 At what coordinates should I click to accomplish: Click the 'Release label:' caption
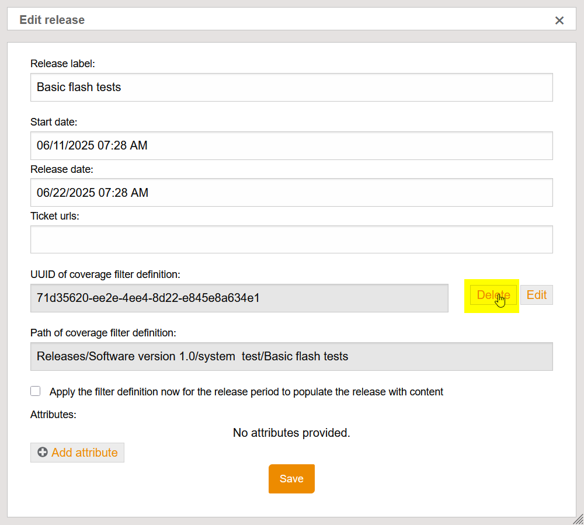tap(62, 64)
